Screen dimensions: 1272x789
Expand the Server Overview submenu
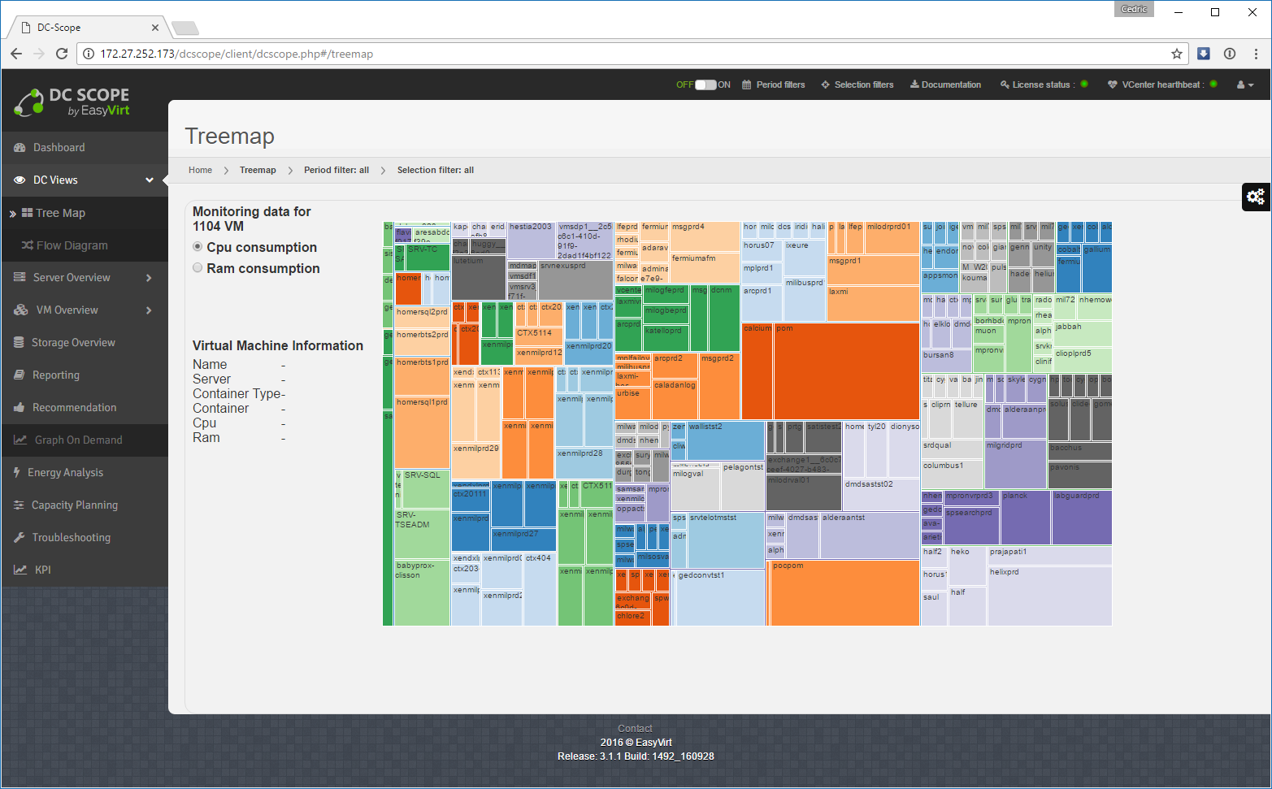[149, 278]
